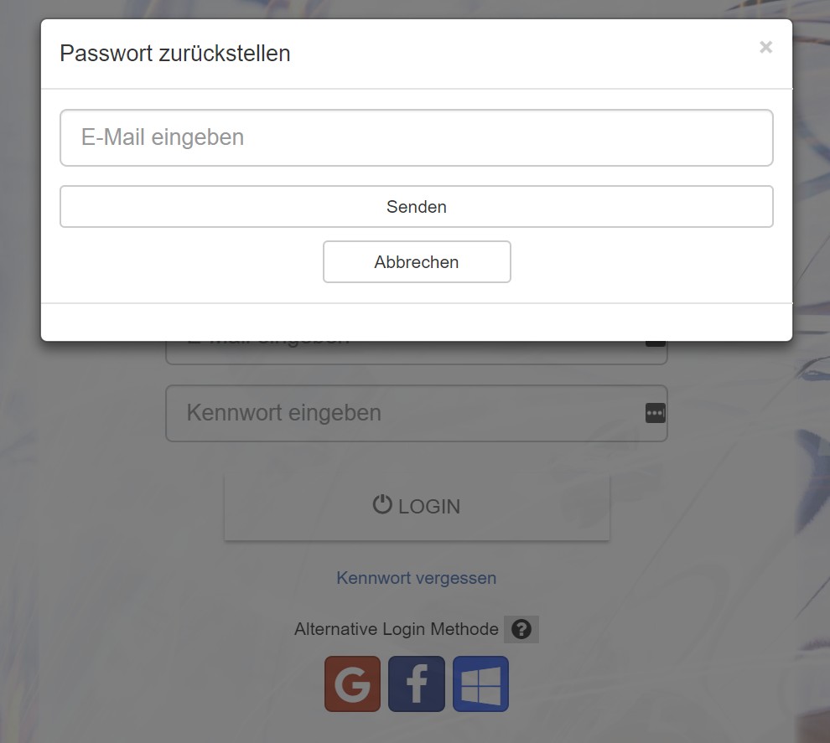Click partially hidden password manager icon below dialog

click(656, 343)
